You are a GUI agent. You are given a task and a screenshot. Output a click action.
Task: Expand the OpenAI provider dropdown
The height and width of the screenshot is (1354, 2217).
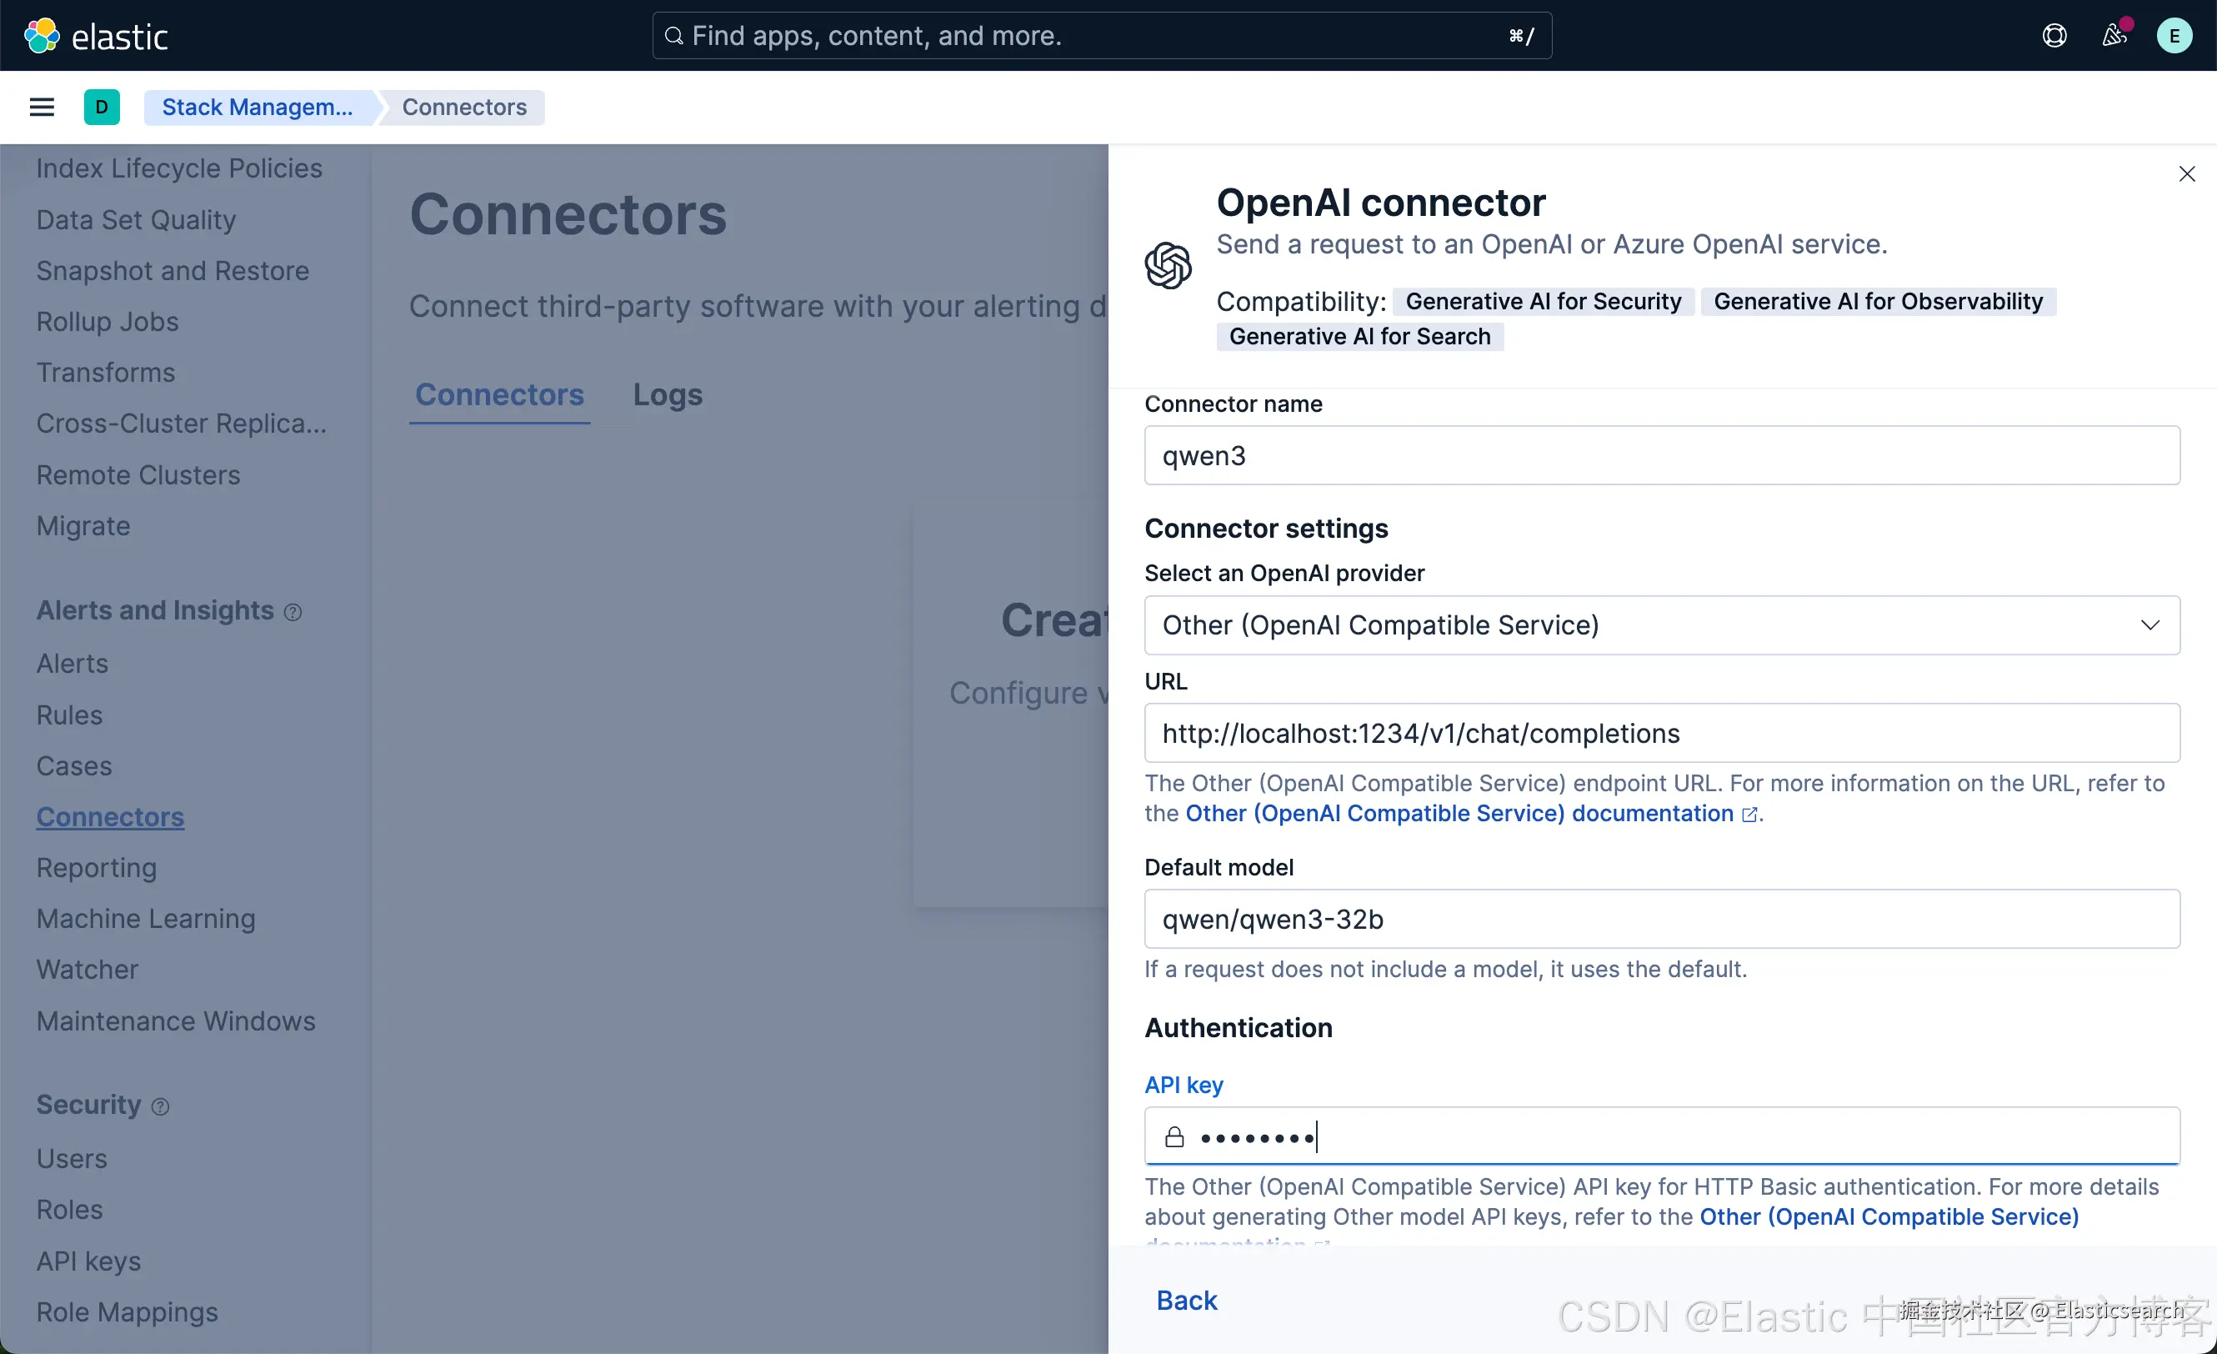[x=1661, y=624]
